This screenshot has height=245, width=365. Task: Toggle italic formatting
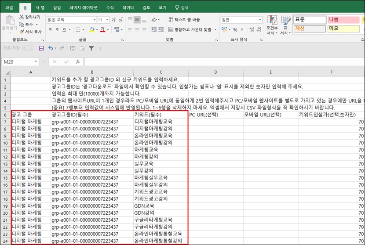tap(57, 29)
